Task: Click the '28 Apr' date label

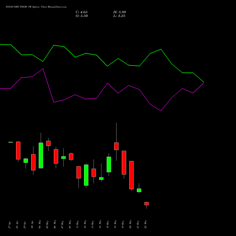Action: pos(17,225)
